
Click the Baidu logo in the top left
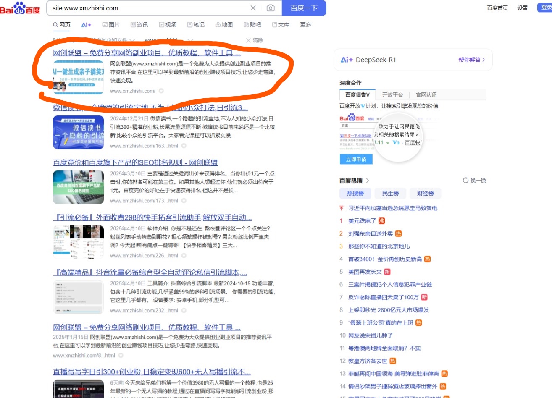click(20, 8)
